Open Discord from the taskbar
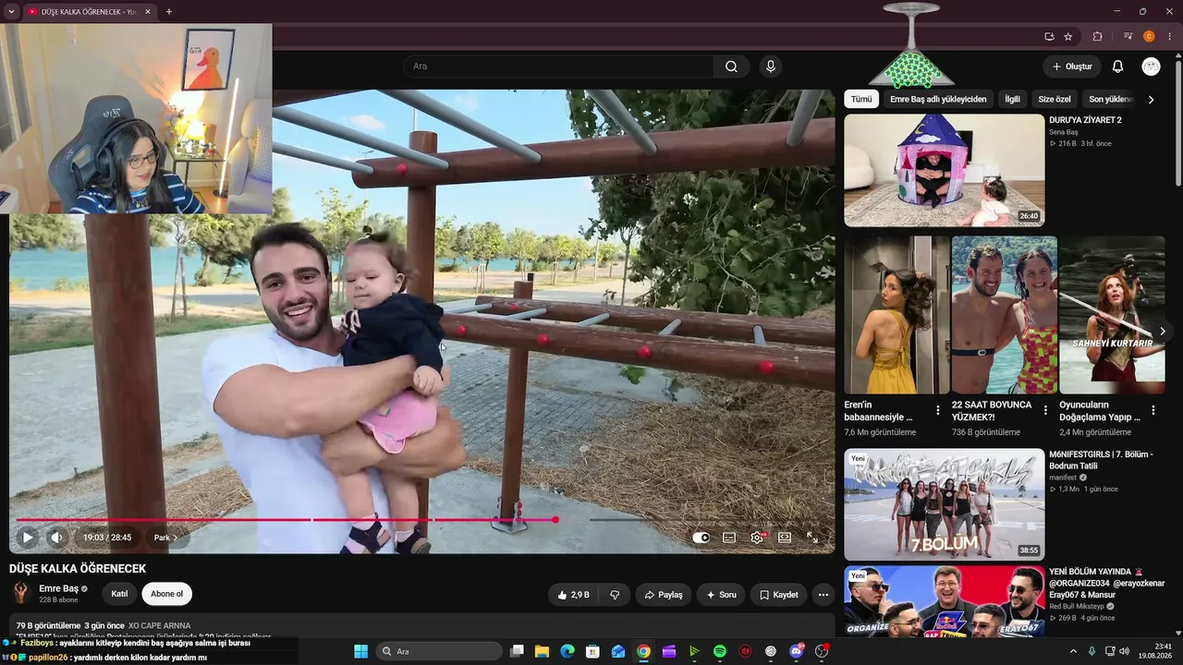This screenshot has width=1183, height=665. [x=797, y=651]
